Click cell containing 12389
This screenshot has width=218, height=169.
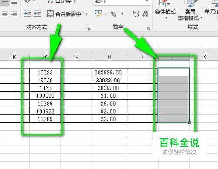pos(45,119)
